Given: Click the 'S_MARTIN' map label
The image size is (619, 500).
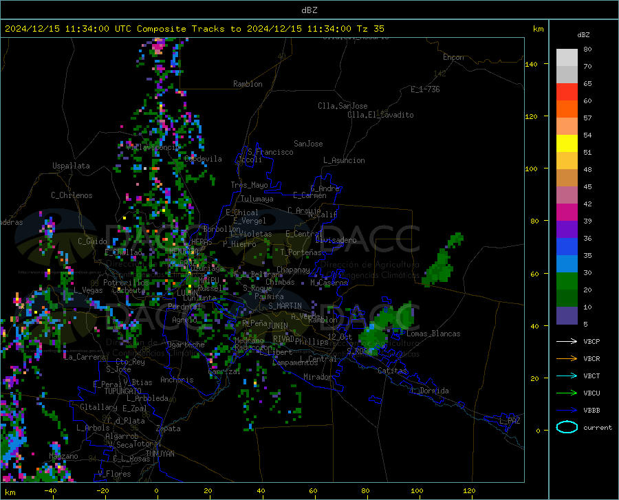Looking at the screenshot, I should (x=285, y=306).
